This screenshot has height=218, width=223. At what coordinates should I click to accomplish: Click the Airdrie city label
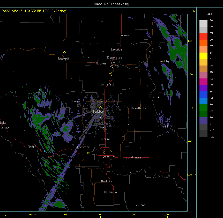coord(104,139)
